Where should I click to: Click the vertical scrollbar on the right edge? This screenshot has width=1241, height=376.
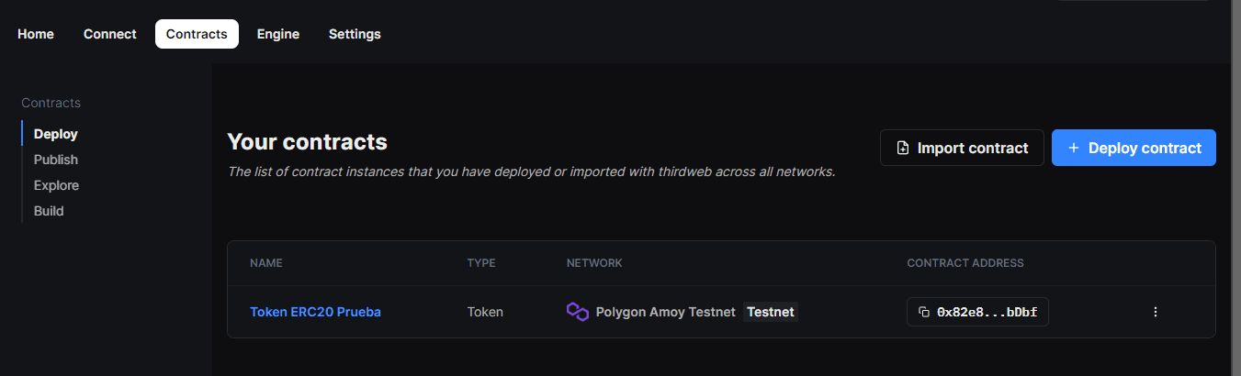1236,188
